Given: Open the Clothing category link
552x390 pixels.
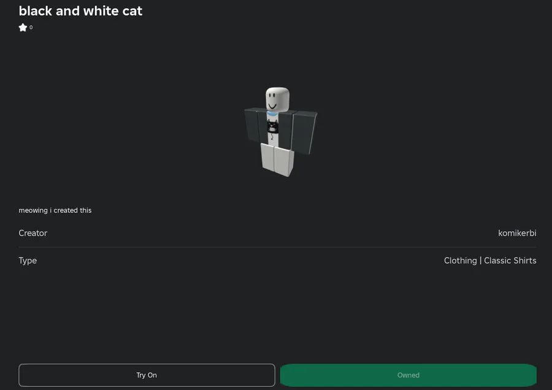Looking at the screenshot, I should (460, 261).
